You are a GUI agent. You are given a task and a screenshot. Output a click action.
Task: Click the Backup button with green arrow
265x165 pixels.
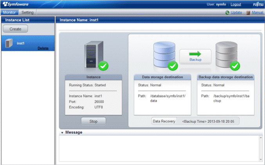click(195, 57)
